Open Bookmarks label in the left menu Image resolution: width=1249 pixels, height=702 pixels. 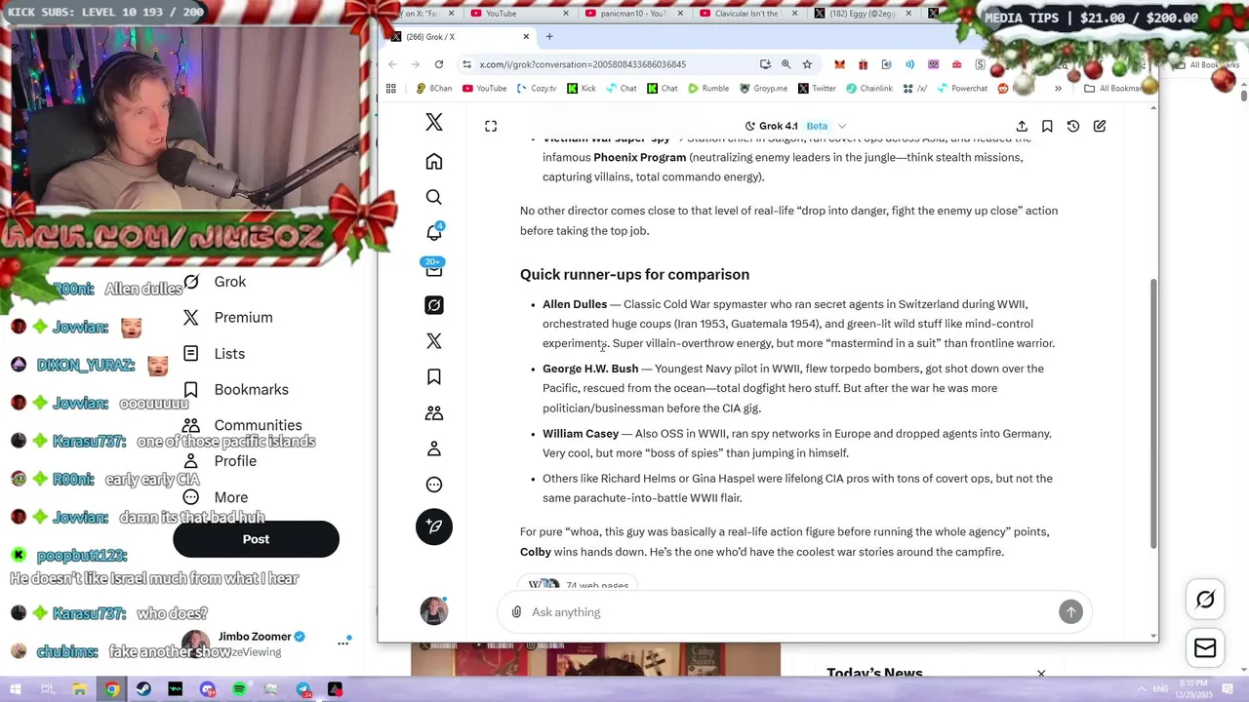tap(251, 390)
